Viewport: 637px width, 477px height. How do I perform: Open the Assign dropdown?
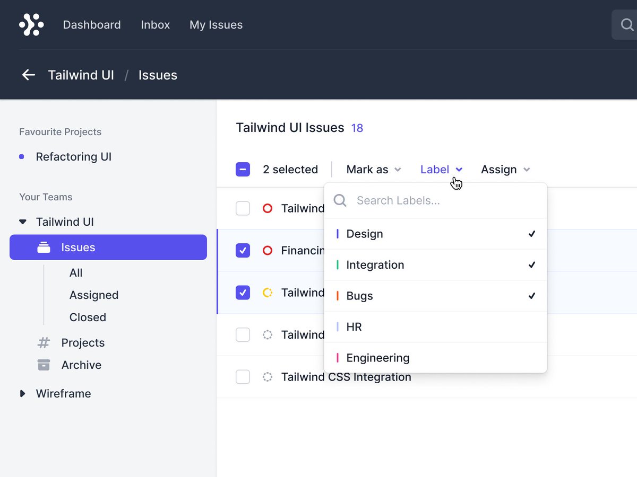(505, 170)
